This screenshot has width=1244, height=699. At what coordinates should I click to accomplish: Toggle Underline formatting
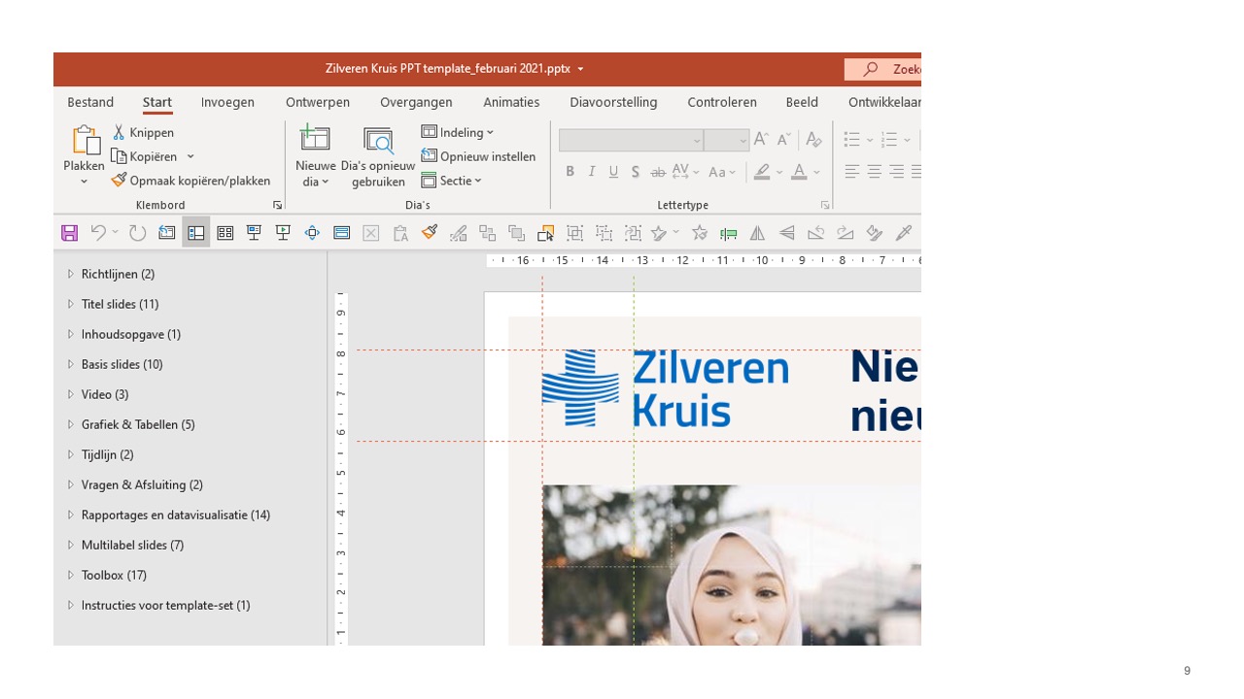tap(613, 172)
